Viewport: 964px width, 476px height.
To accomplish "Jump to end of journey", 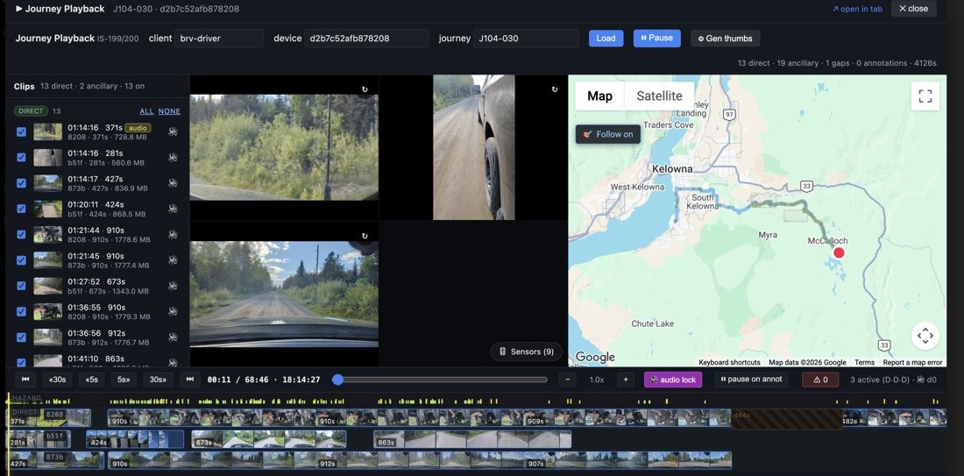I will 190,380.
